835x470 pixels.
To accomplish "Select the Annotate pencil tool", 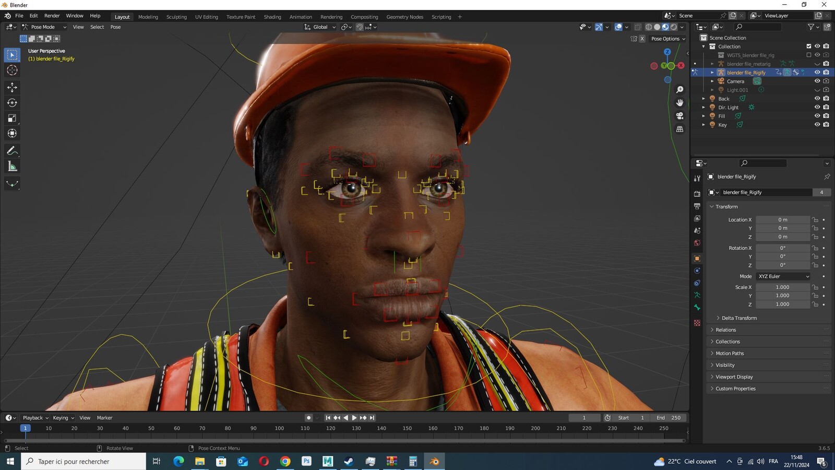I will pos(12,151).
